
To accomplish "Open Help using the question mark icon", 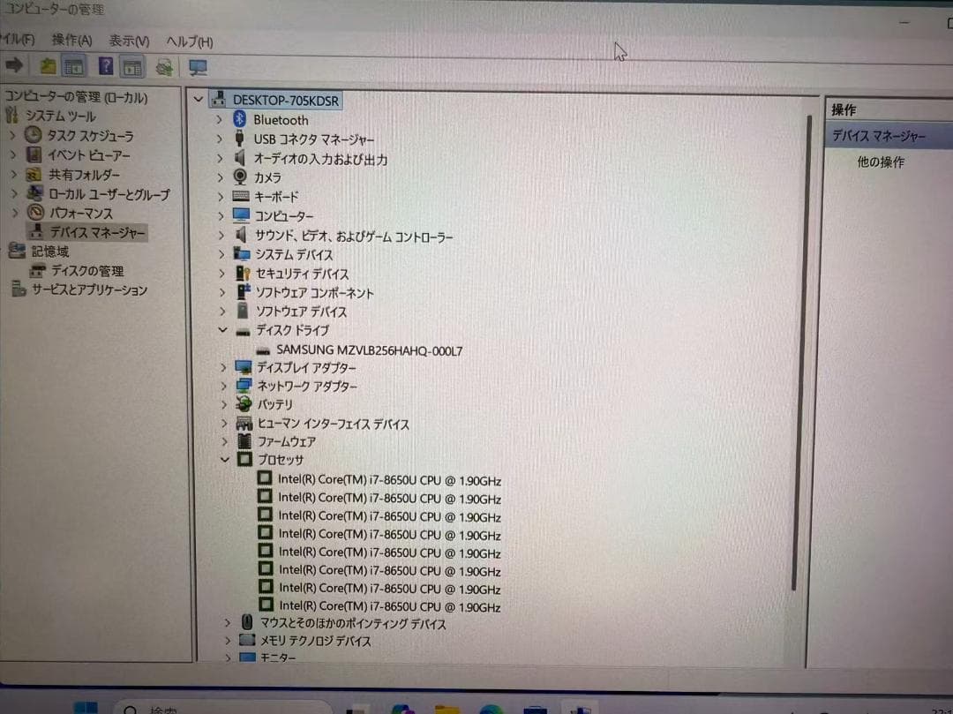I will (x=104, y=66).
